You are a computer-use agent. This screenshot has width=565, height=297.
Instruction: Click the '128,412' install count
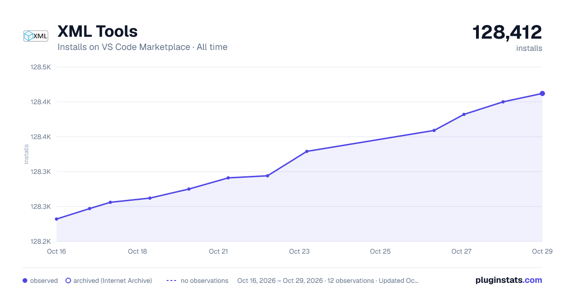[x=507, y=32]
